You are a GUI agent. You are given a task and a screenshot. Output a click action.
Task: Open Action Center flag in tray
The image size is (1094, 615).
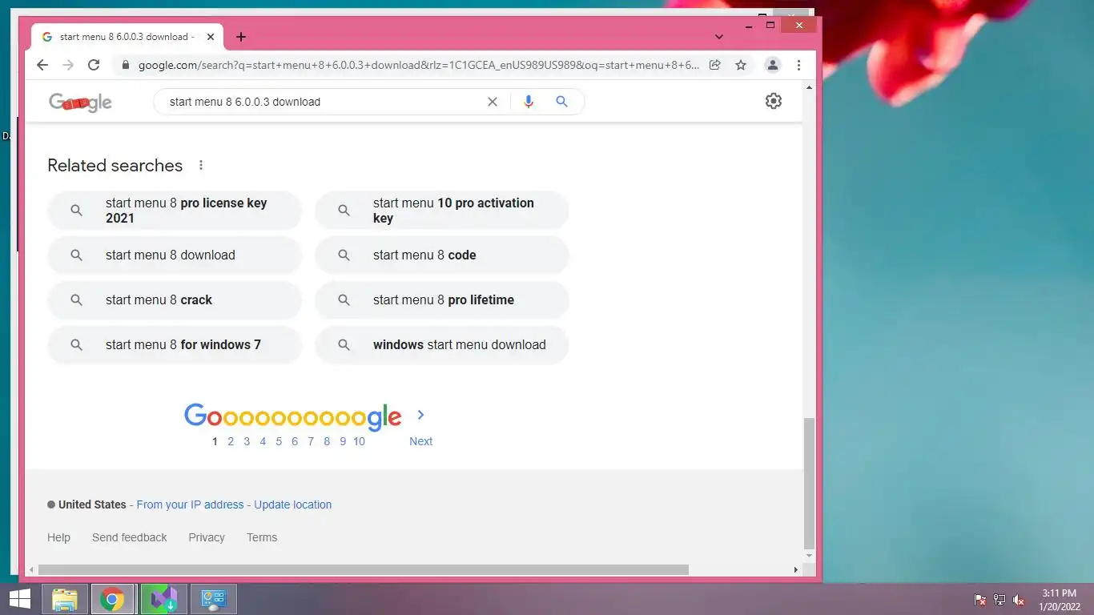[980, 600]
